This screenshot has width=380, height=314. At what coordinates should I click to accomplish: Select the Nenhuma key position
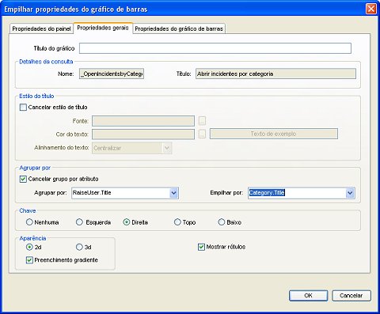tap(29, 222)
